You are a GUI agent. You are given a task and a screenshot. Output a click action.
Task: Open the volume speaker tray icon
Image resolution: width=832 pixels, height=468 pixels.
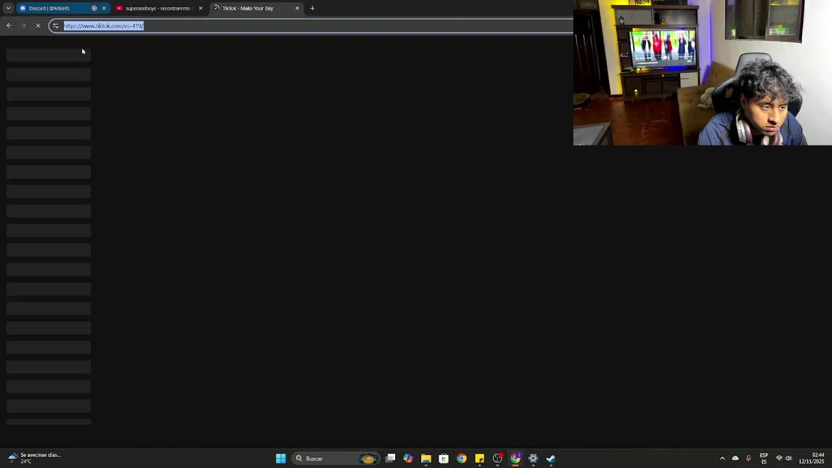coord(788,459)
